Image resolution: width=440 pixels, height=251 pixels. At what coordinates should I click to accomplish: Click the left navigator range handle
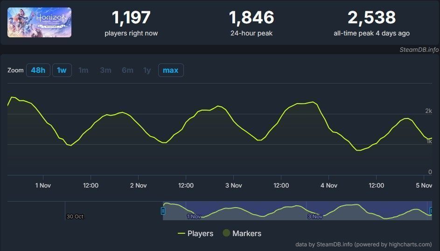point(163,211)
